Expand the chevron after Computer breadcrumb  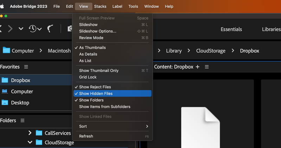(x=41, y=51)
